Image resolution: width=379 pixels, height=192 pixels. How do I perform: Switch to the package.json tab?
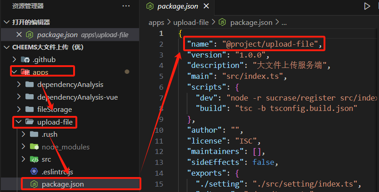point(178,6)
